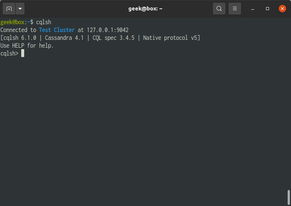Open a new terminal tab
Viewport: 291px width, 206px height.
pyautogui.click(x=9, y=9)
